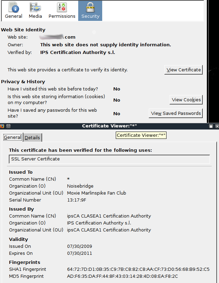Click the organization name Noisebridge
Screen dimensions: 219x283
80,186
